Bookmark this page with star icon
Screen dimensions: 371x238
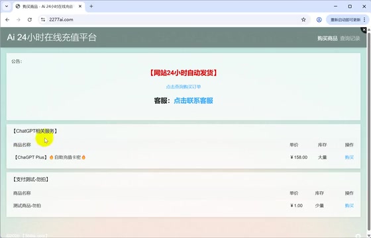coord(303,20)
